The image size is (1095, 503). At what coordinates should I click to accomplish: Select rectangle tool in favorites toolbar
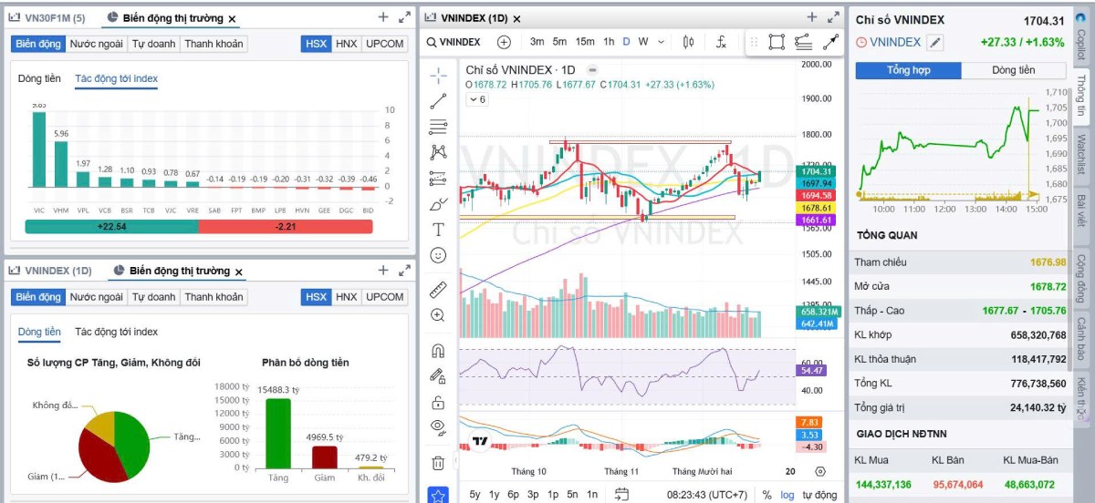coord(777,41)
